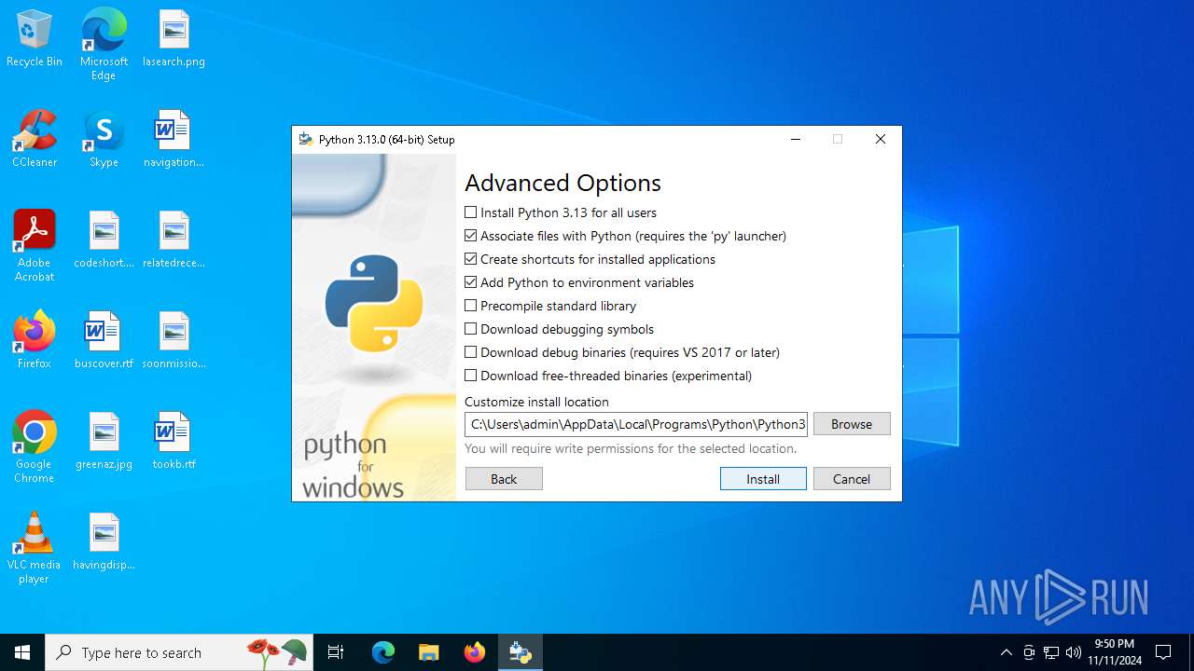The image size is (1194, 671).
Task: Open the Windows Start menu
Action: [x=22, y=652]
